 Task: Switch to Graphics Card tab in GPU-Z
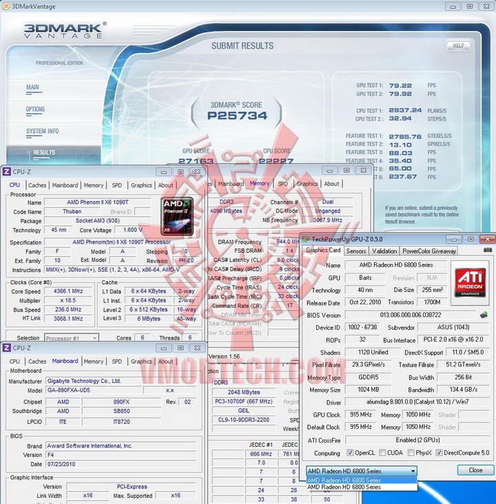tap(323, 250)
